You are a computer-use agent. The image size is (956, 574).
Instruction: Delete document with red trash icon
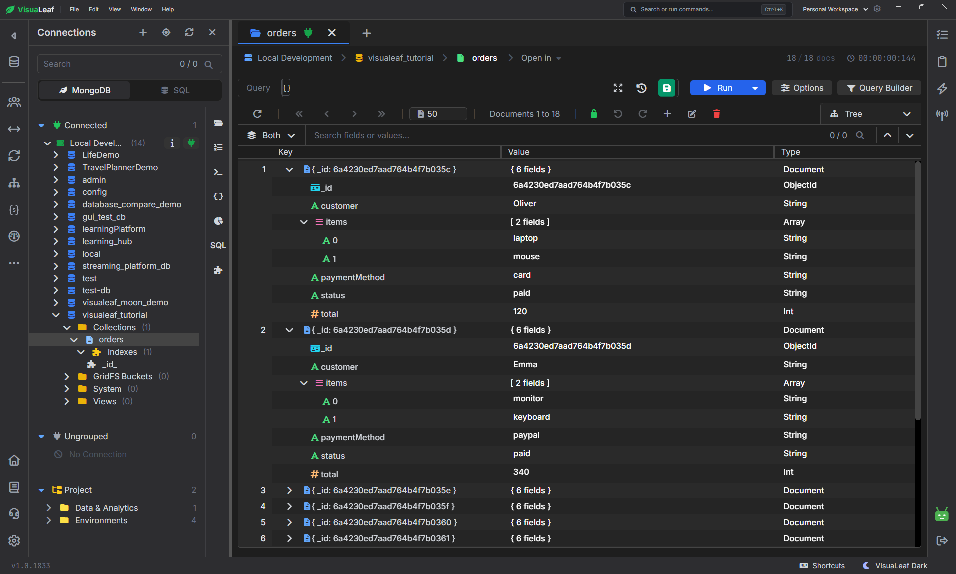717,114
